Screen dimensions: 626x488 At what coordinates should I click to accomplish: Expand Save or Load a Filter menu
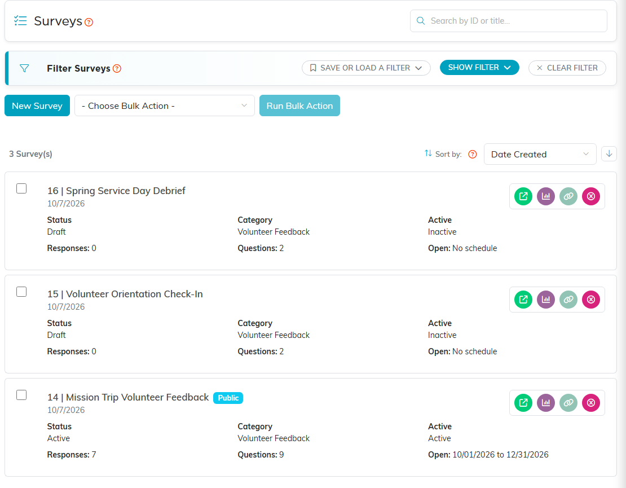coord(366,68)
